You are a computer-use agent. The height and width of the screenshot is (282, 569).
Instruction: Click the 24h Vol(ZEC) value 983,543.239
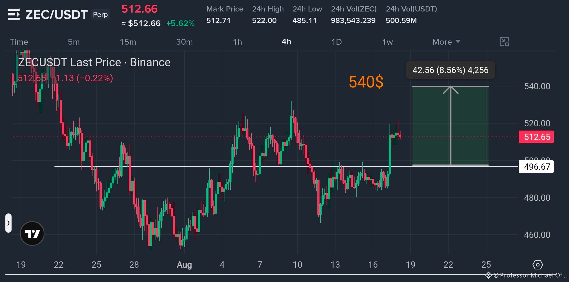pos(353,20)
